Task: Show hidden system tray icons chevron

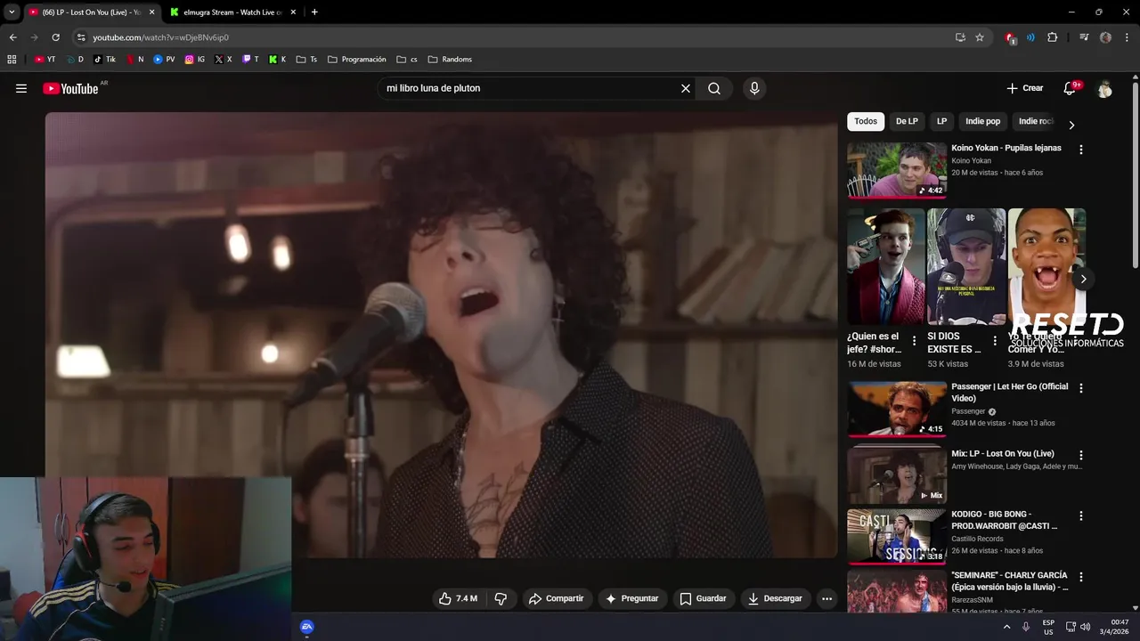Action: tap(1007, 627)
